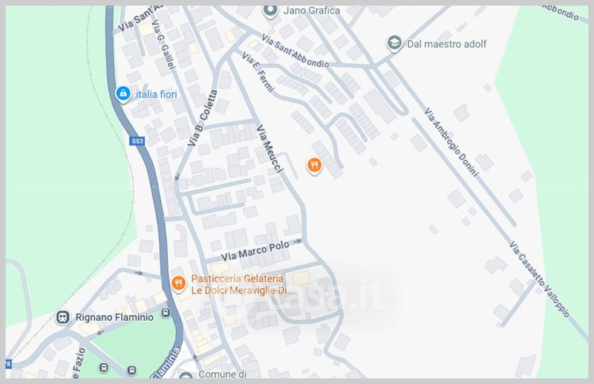594x384 pixels.
Task: Click the Jano Grafica location pin
Action: (x=271, y=11)
